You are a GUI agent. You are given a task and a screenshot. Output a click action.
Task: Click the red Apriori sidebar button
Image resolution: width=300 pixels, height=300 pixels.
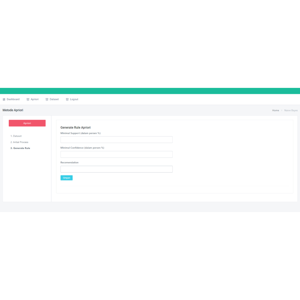pyautogui.click(x=27, y=123)
